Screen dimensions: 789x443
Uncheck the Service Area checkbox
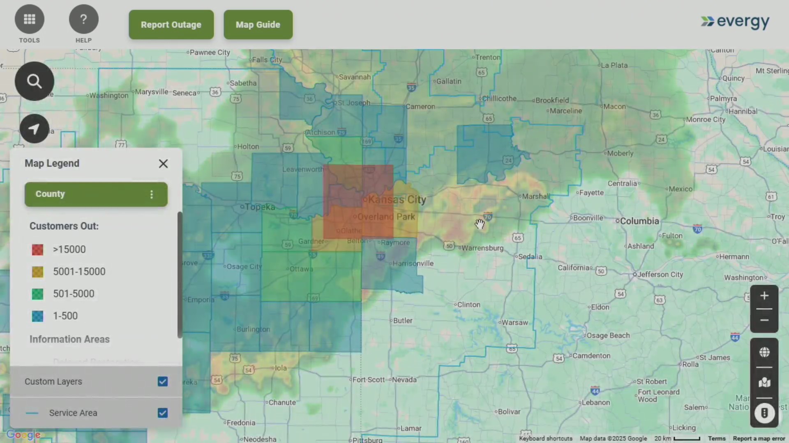[163, 413]
